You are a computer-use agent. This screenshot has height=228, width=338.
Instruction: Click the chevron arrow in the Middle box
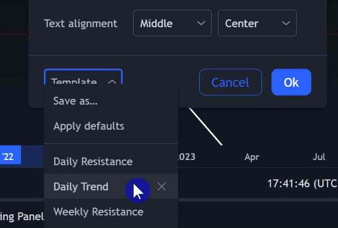tap(201, 23)
